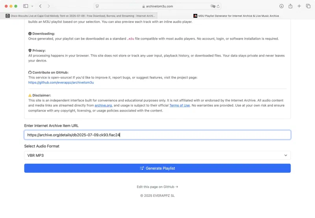Expand the Select Audio Format dropdown
The height and width of the screenshot is (218, 315).
157,155
